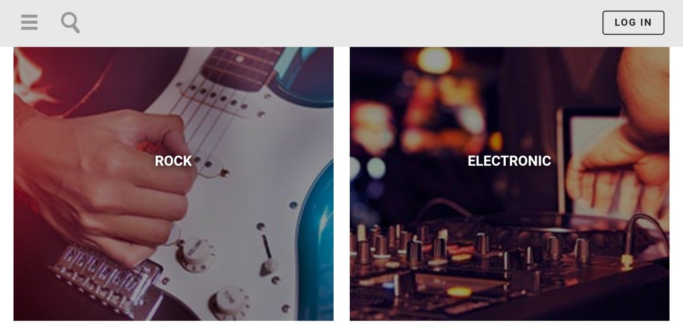Select the ELECTRONIC label text
The width and height of the screenshot is (683, 329).
pos(509,161)
